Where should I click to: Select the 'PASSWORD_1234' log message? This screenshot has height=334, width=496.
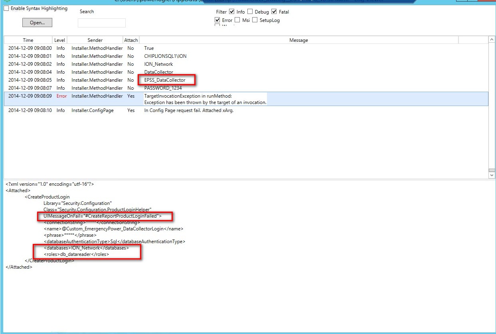[x=163, y=88]
